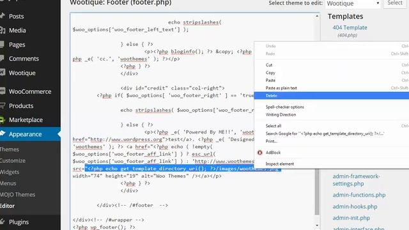The image size is (409, 230).
Task: Open admin-functions.php template
Action: coord(359,195)
